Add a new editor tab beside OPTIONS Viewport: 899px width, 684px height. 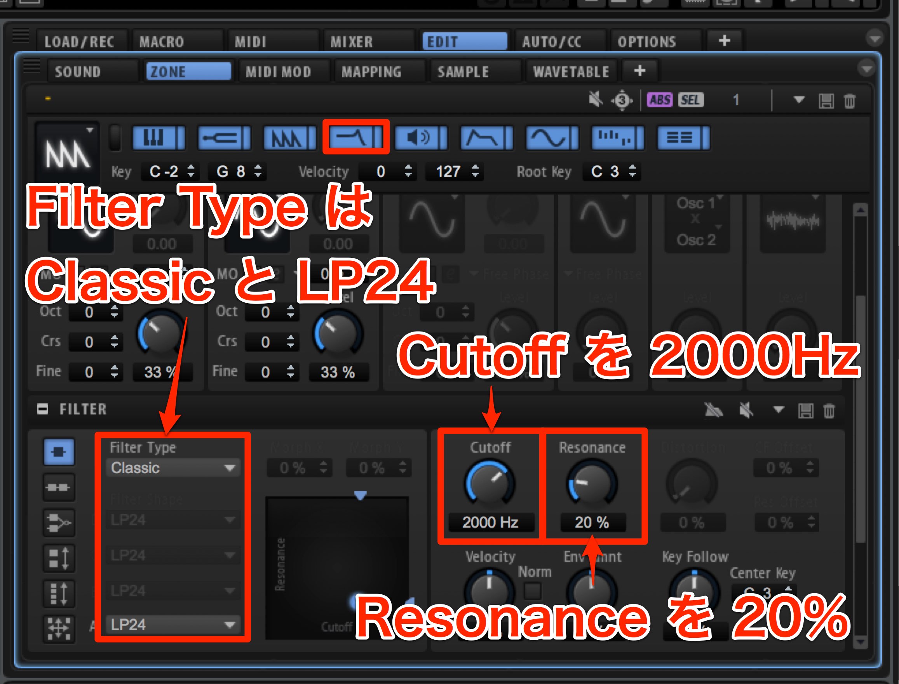click(724, 41)
